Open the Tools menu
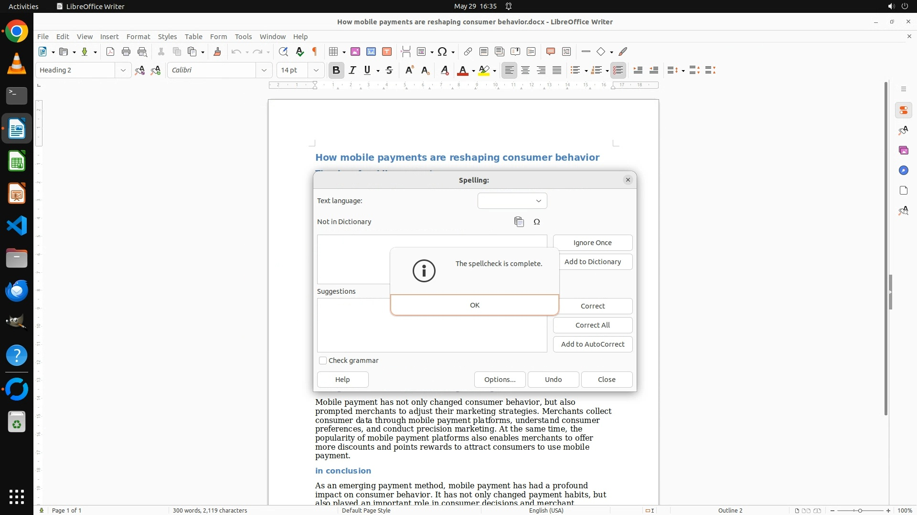917x515 pixels. 243,37
